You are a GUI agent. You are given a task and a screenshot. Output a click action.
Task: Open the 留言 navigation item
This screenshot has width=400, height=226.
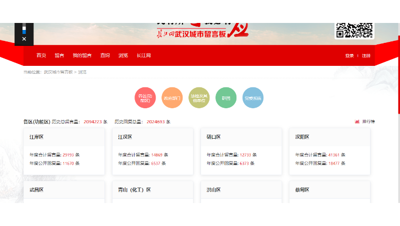[59, 55]
